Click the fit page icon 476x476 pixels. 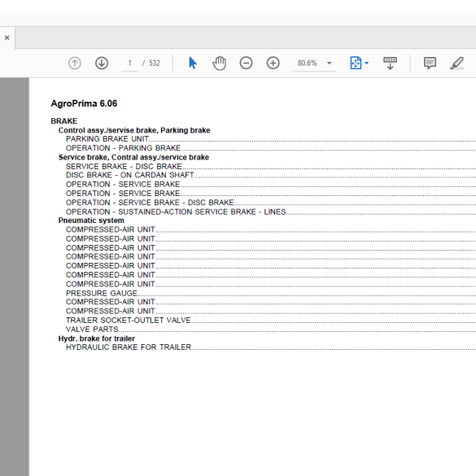pos(356,63)
